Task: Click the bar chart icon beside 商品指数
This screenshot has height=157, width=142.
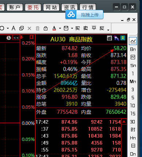Action: click(x=110, y=38)
